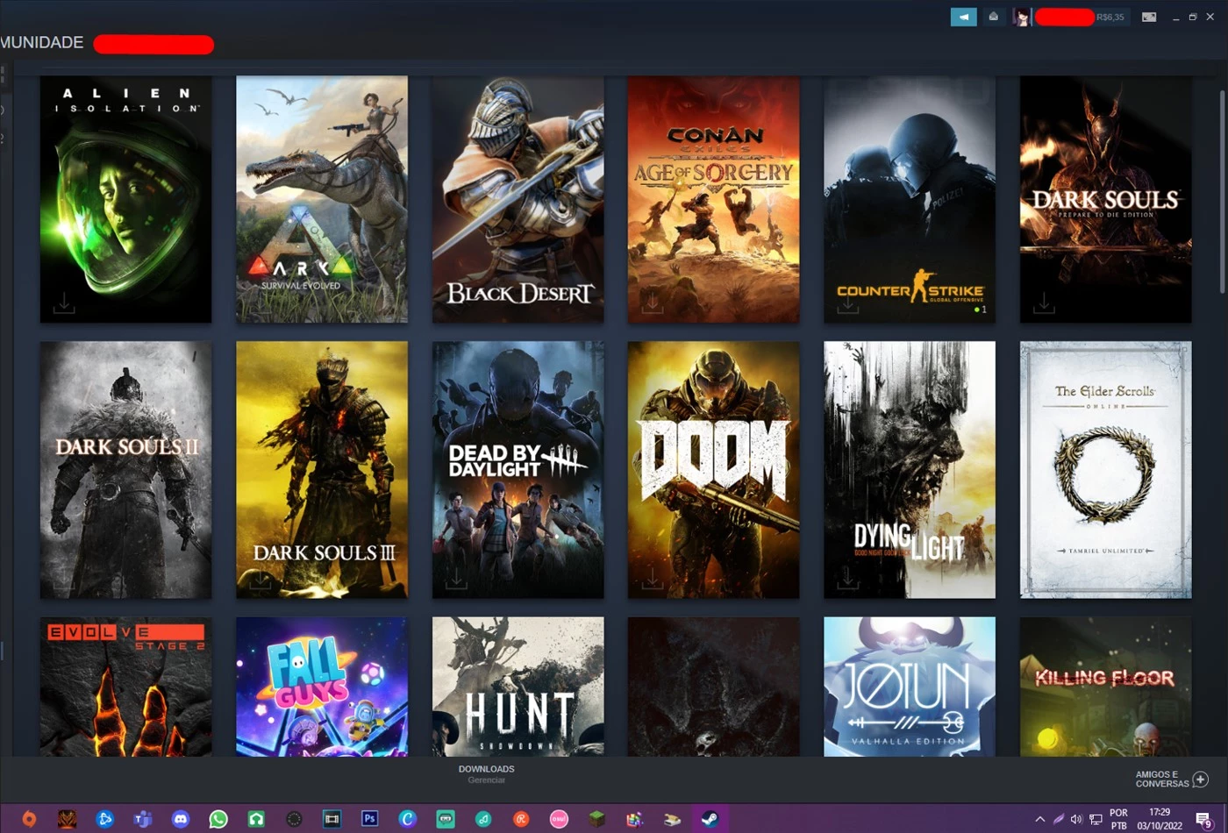Screen dimensions: 1228x833
Task: Click download icon on Dead by Daylight cover
Action: (x=456, y=579)
